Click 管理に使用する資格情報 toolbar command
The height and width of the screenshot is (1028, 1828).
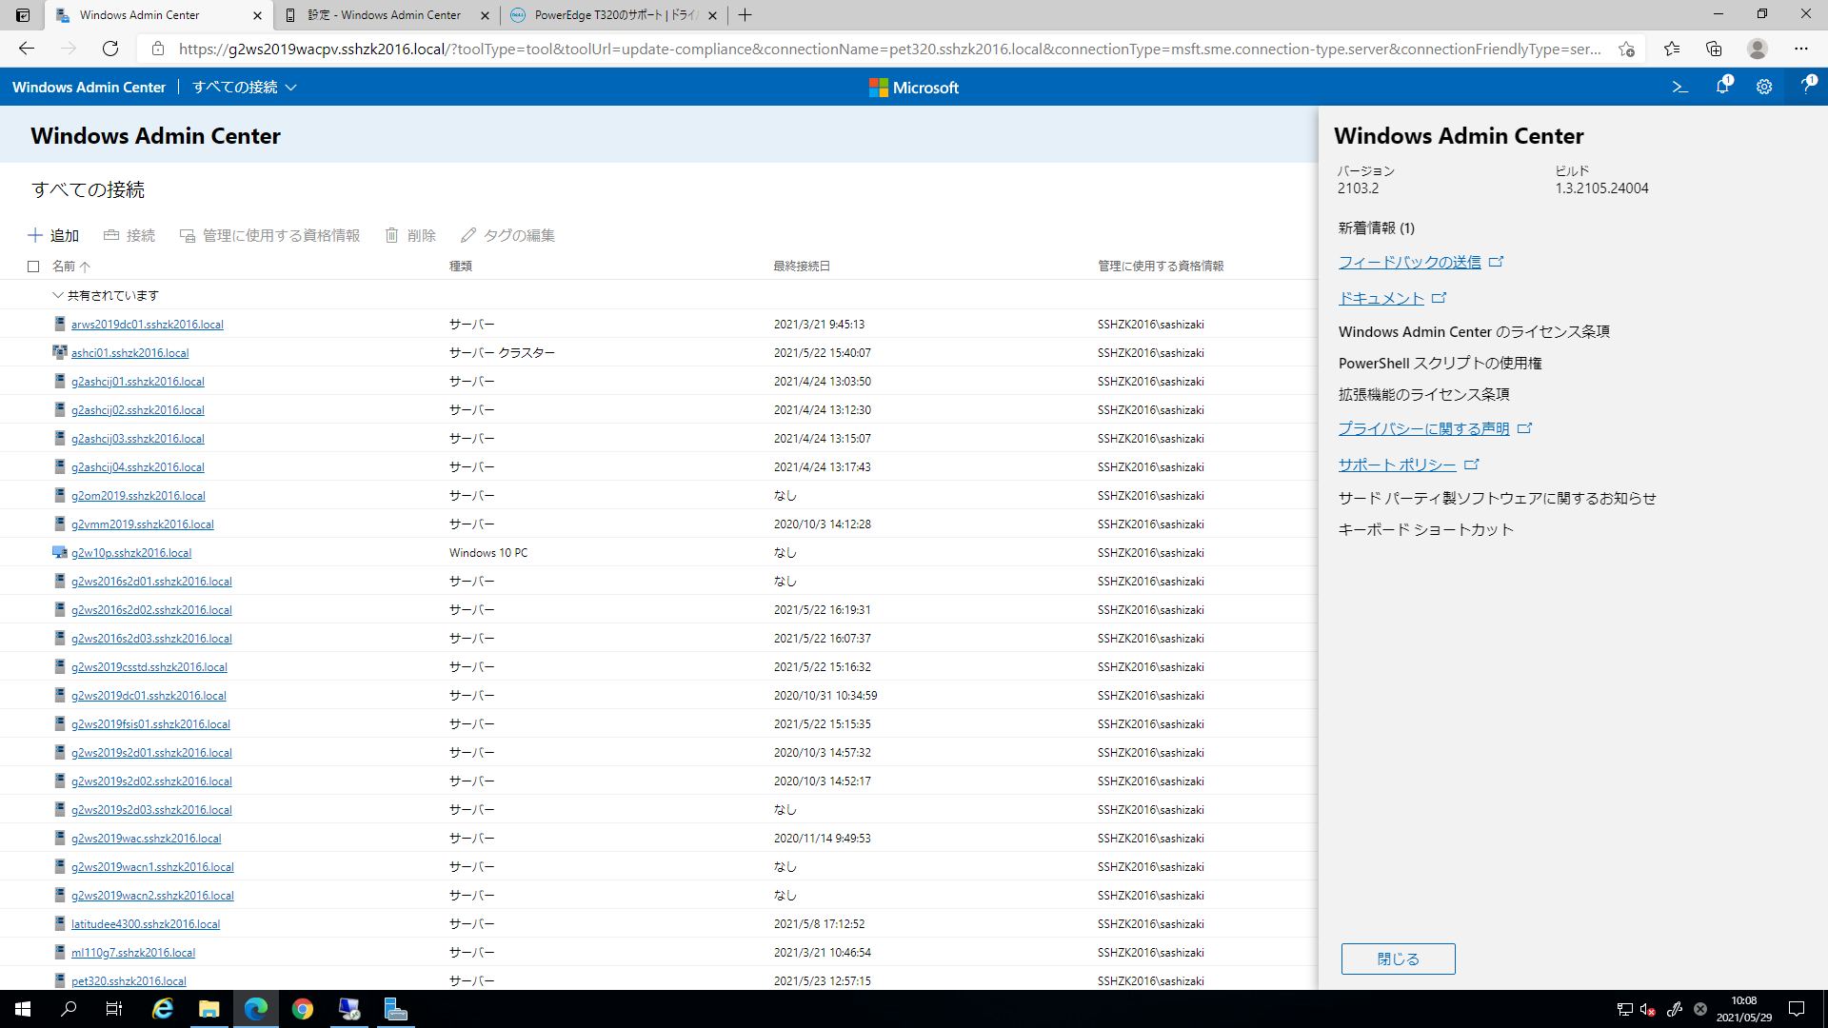[x=269, y=235]
